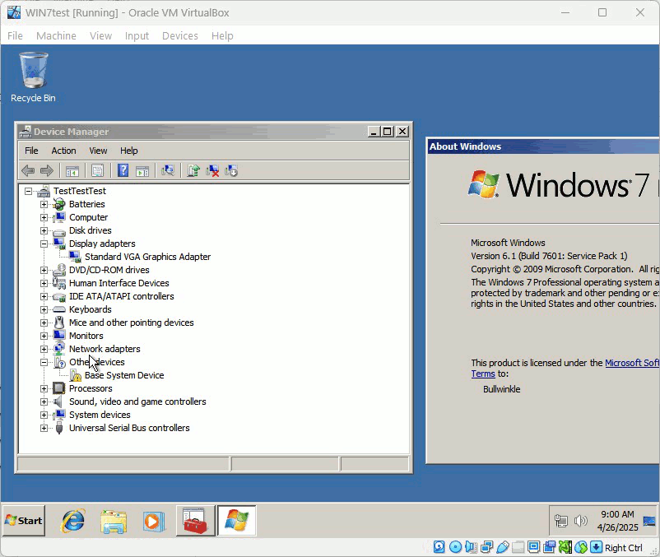This screenshot has height=557, width=660.
Task: Click the Standard VGA Graphics Adapter icon
Action: 75,257
